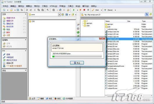Open the dropdown arrow beside Open icon
Viewport: 154px width, 104px height.
click(15, 10)
